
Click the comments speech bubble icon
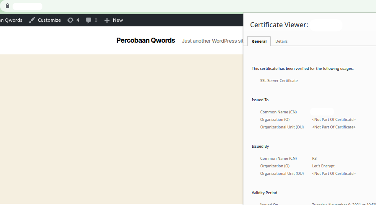tap(89, 20)
